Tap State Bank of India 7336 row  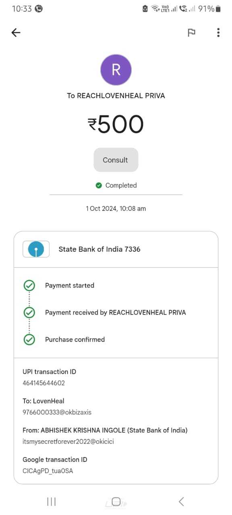(116, 249)
